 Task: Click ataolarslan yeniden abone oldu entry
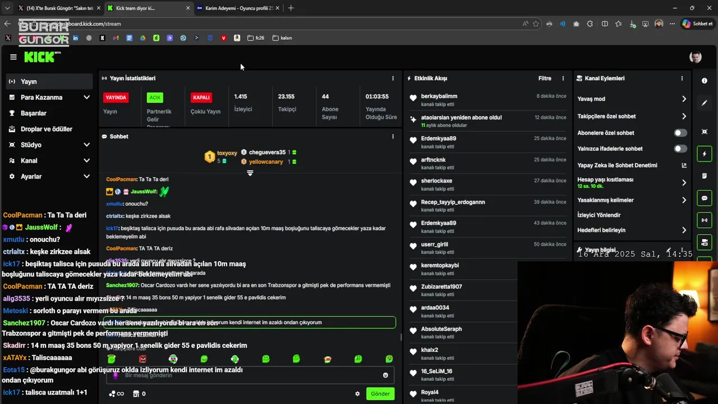click(488, 121)
